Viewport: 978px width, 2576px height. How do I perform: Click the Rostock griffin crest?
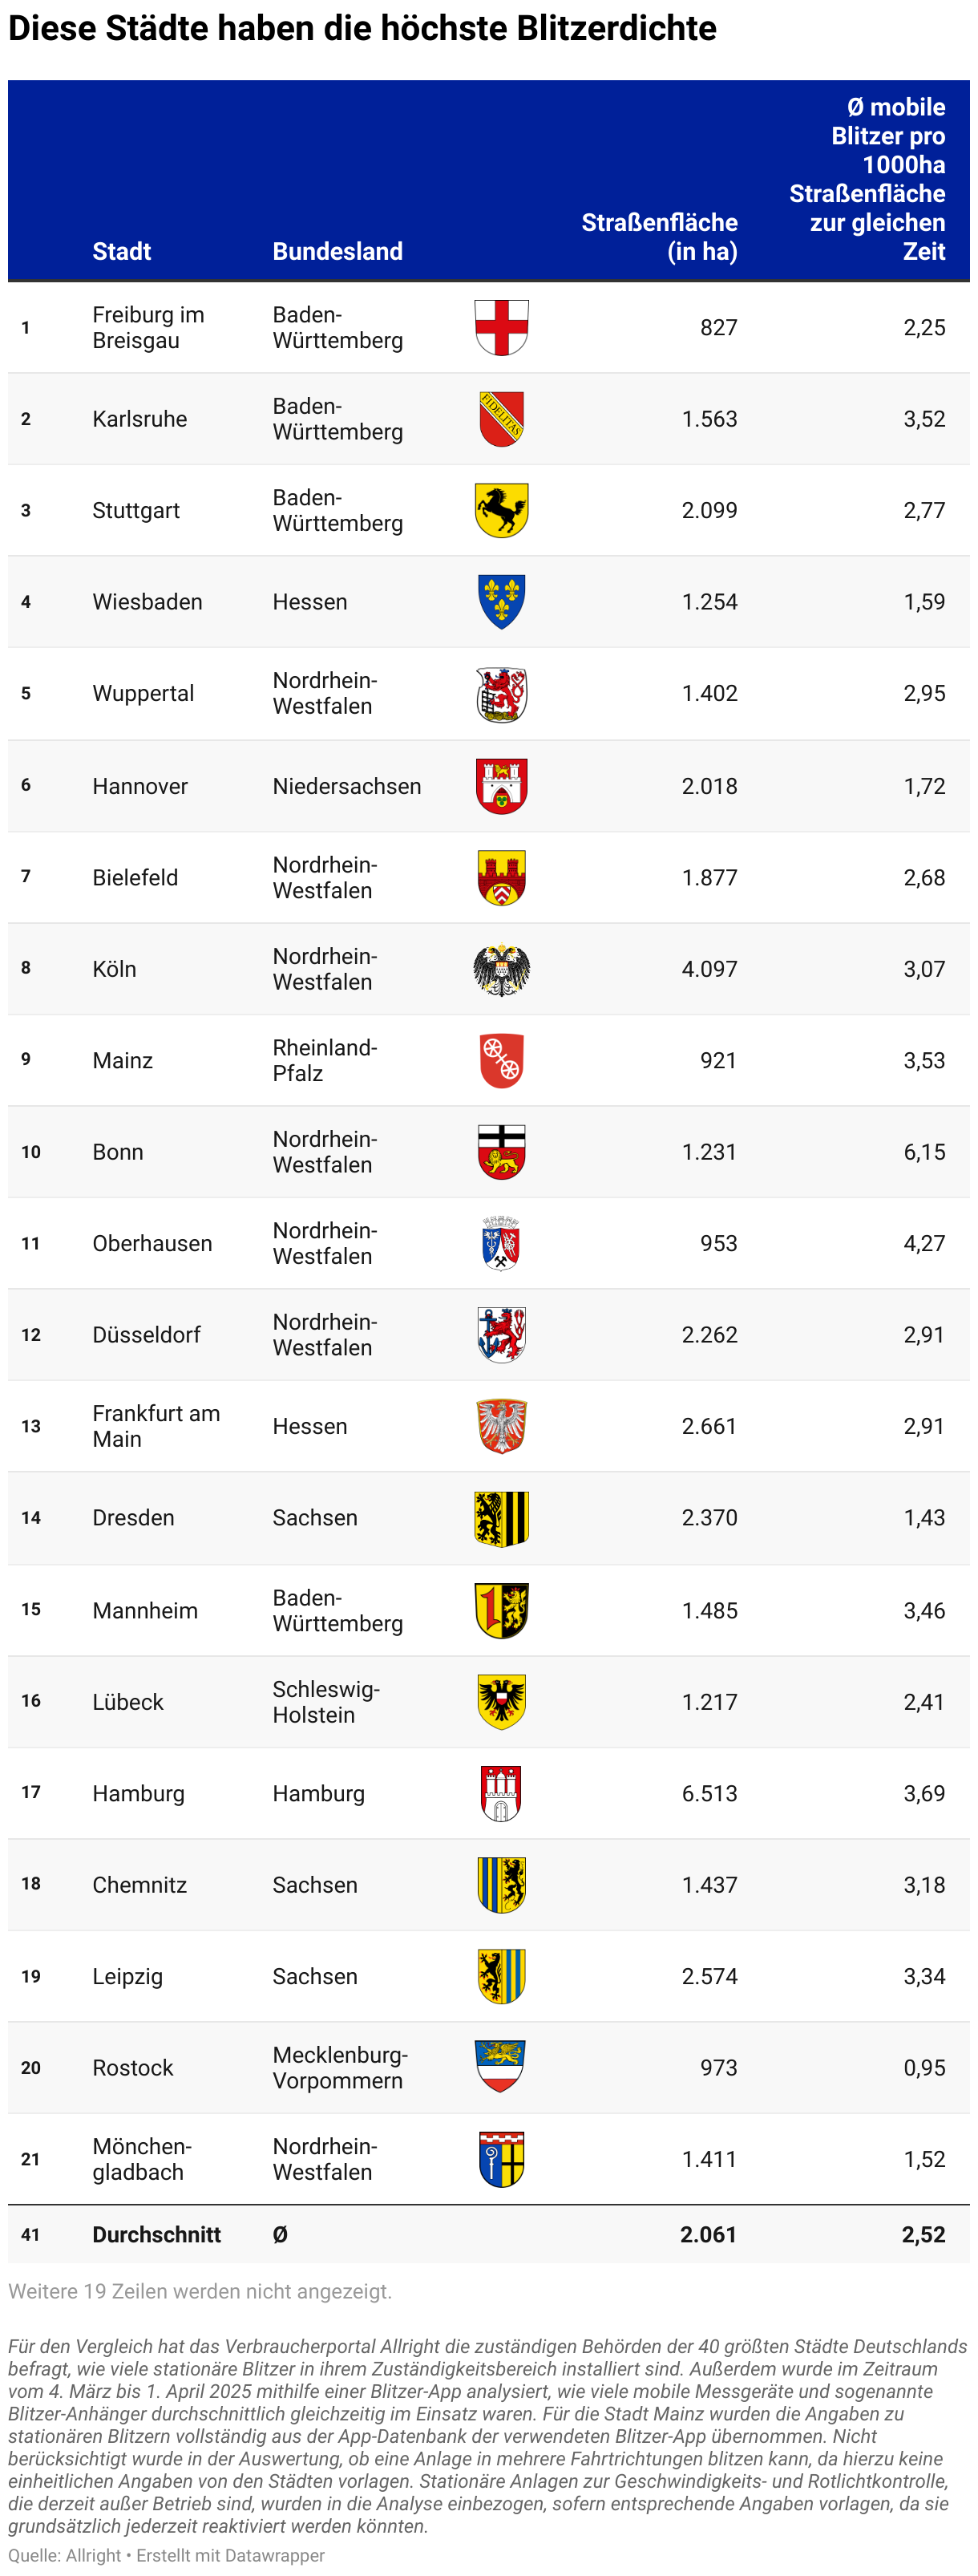coord(501,2067)
